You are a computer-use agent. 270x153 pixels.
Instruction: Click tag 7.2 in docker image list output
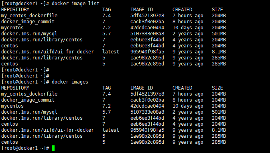click(107, 28)
